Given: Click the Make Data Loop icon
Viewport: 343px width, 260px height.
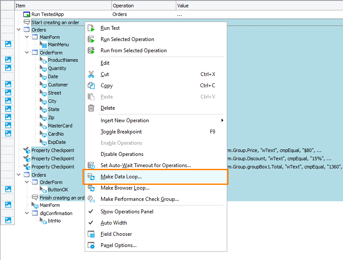Looking at the screenshot, I should 91,177.
